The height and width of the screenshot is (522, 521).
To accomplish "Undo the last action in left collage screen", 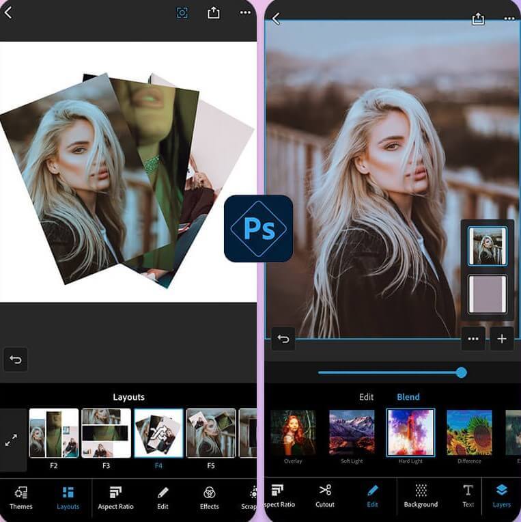I will [15, 359].
